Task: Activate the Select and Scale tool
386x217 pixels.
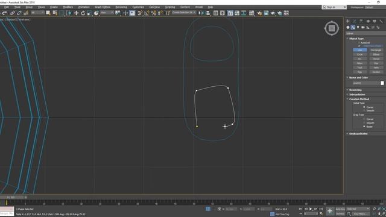Action: (90, 13)
